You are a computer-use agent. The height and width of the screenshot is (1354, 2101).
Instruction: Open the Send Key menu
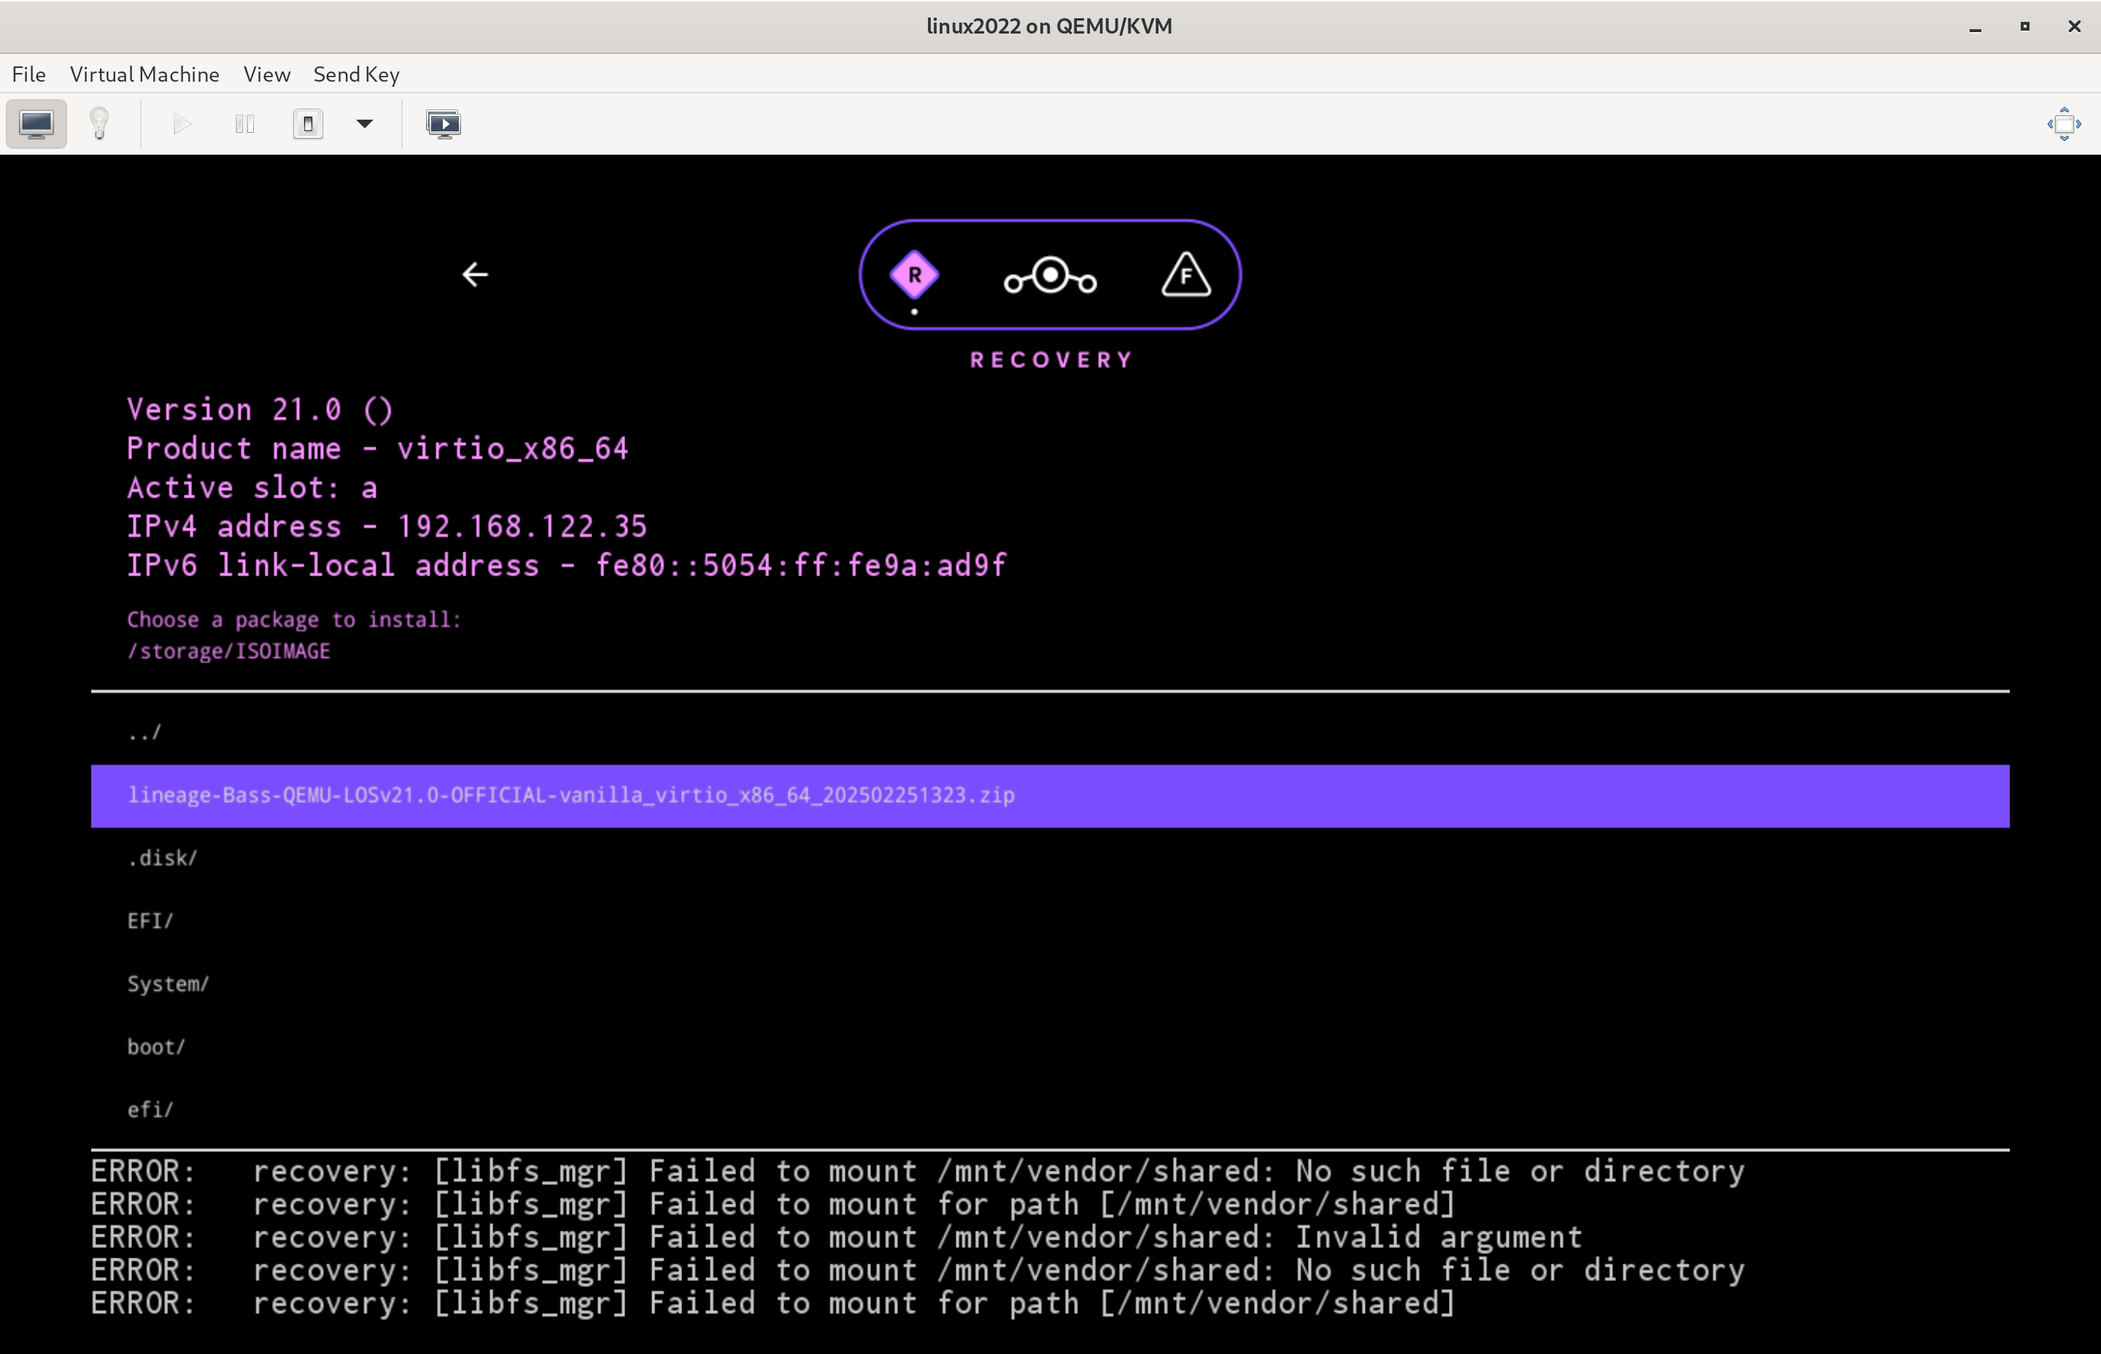pos(357,74)
